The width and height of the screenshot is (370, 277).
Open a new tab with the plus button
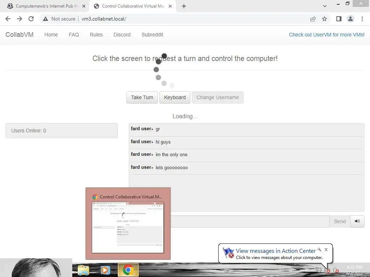pyautogui.click(x=184, y=6)
